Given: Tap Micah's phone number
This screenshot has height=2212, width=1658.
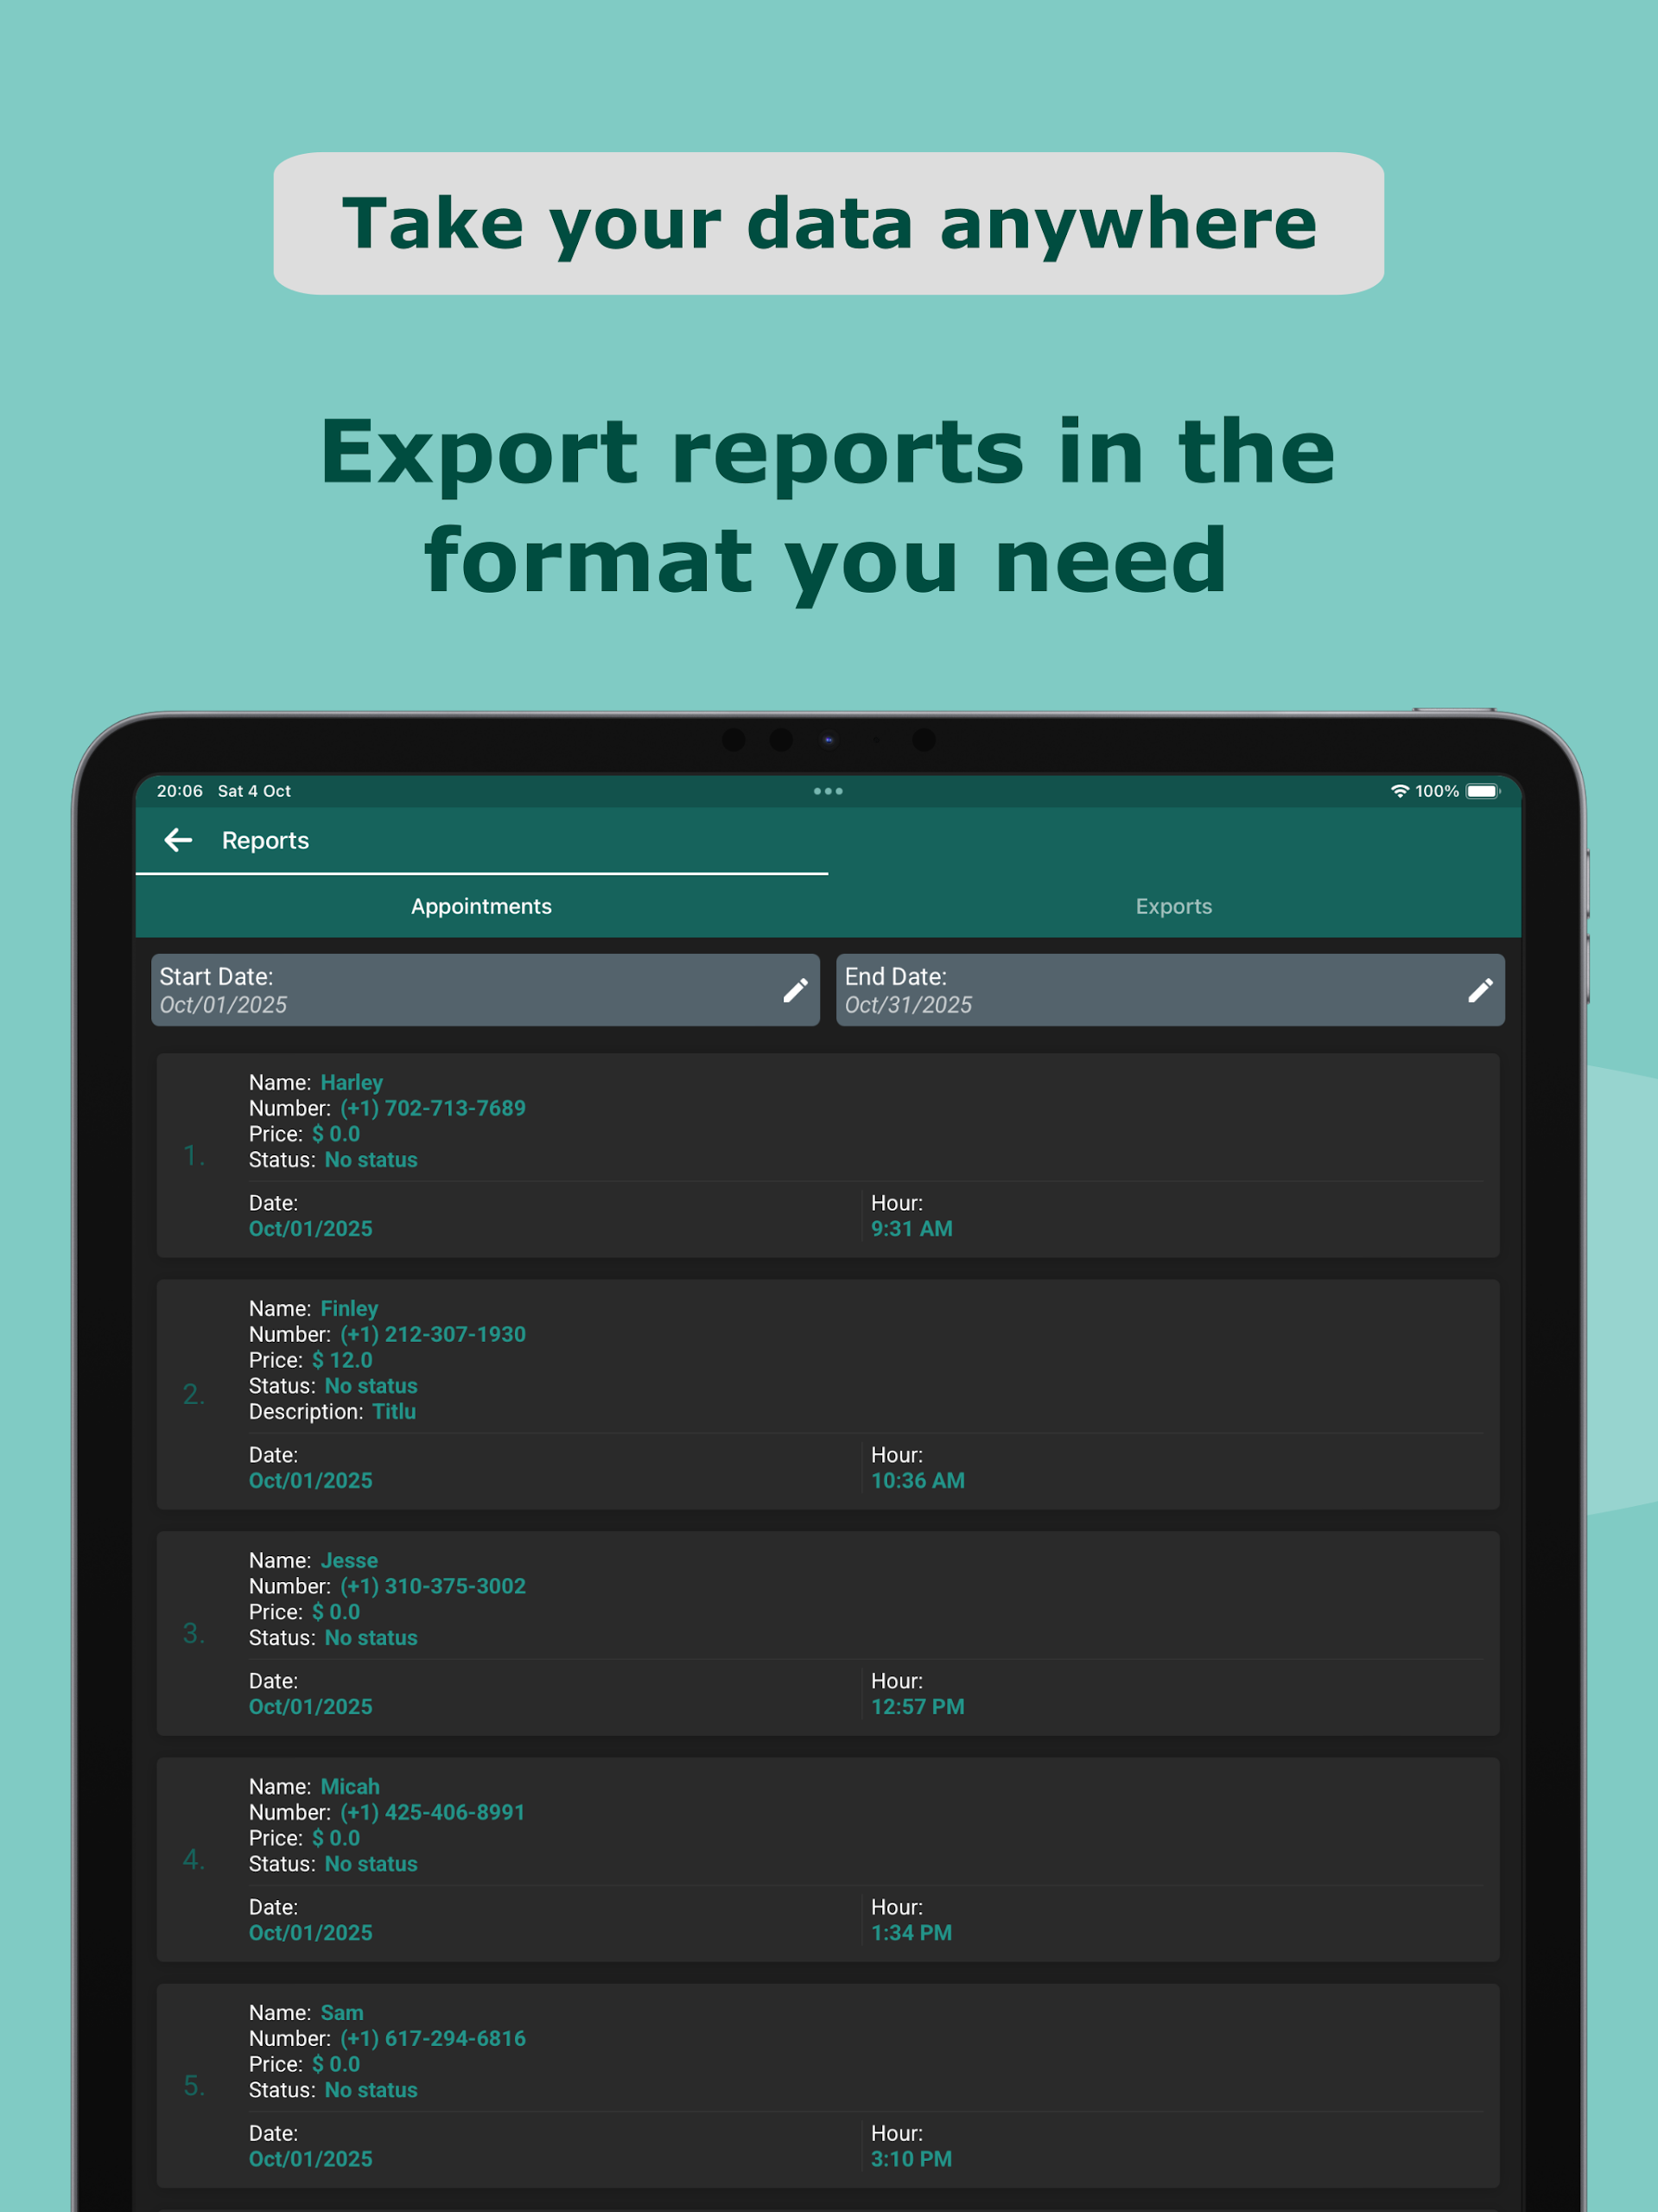Looking at the screenshot, I should coord(432,1812).
